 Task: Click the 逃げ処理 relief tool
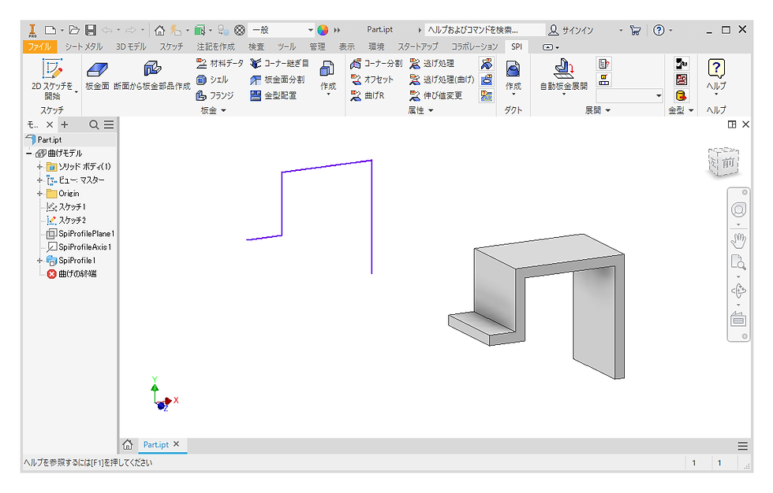432,64
